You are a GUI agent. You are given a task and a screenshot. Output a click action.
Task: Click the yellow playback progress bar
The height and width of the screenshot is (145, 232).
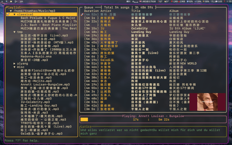(84, 119)
